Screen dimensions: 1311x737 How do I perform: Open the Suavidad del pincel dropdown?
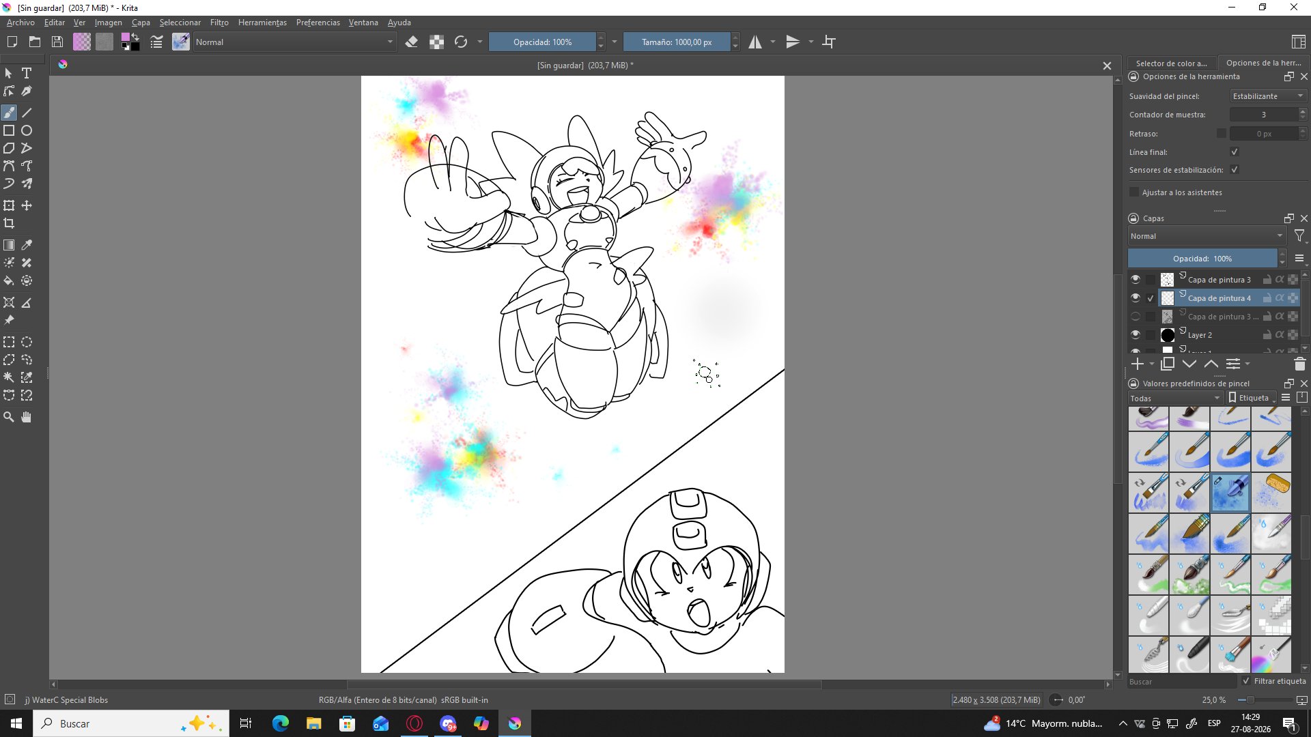[x=1269, y=96]
